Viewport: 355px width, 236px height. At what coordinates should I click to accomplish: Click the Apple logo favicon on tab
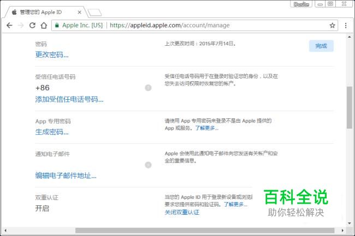tap(14, 12)
